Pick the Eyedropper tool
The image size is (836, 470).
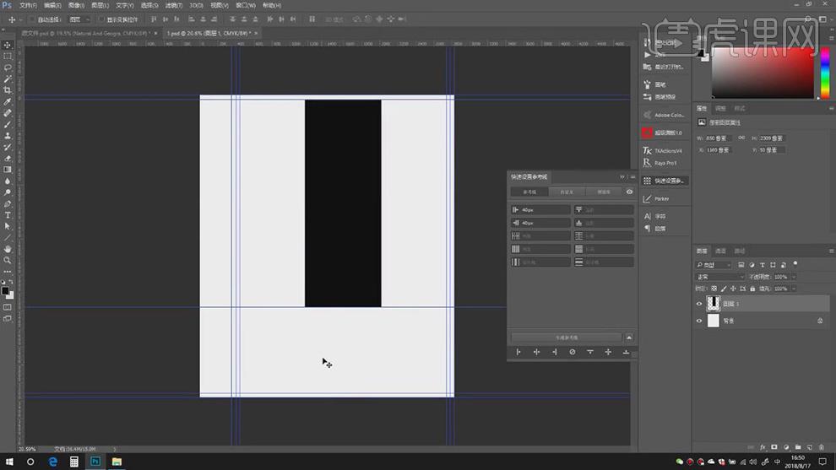point(8,101)
